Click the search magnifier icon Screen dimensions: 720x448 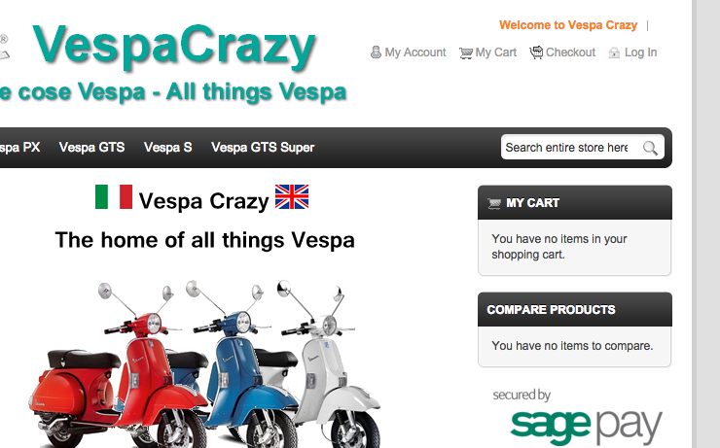[650, 148]
